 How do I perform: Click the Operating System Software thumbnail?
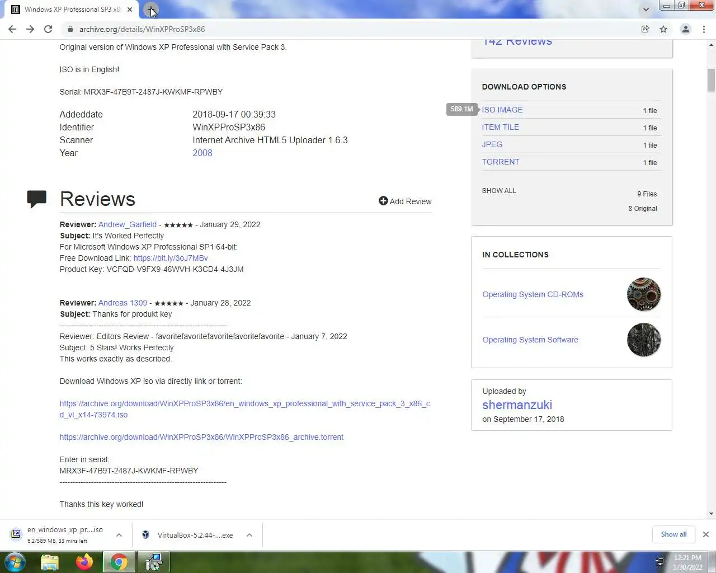click(644, 340)
